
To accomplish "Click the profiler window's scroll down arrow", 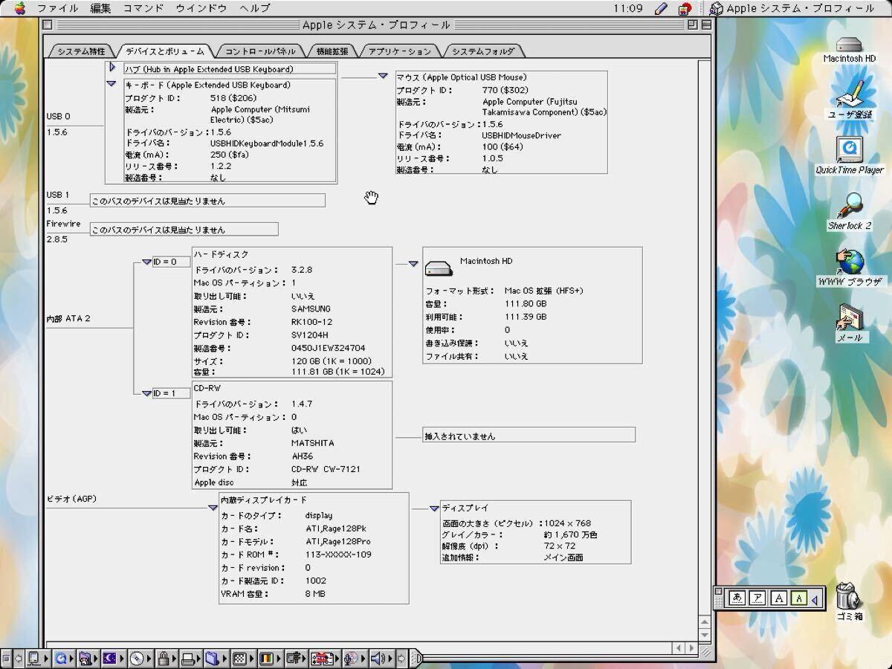I will coord(705,634).
